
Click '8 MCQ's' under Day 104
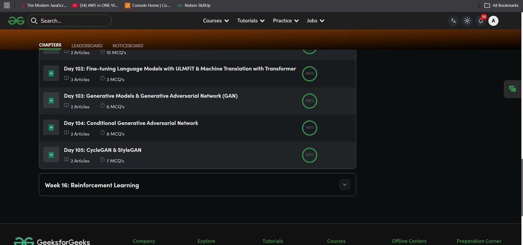pos(115,134)
